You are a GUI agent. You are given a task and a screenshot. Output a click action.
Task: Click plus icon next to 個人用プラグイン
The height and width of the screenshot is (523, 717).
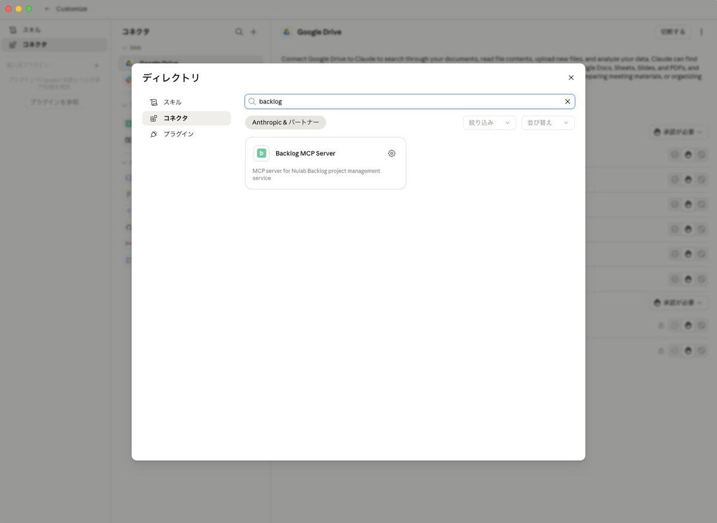97,65
